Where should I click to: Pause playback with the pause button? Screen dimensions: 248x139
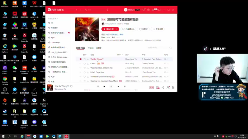111,86
